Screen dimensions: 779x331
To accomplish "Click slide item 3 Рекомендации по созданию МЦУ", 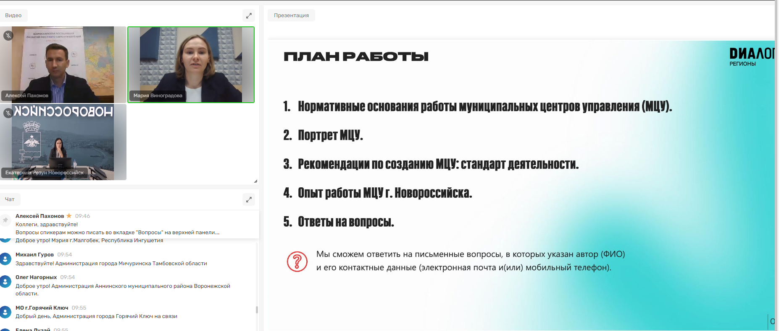I will coord(431,164).
